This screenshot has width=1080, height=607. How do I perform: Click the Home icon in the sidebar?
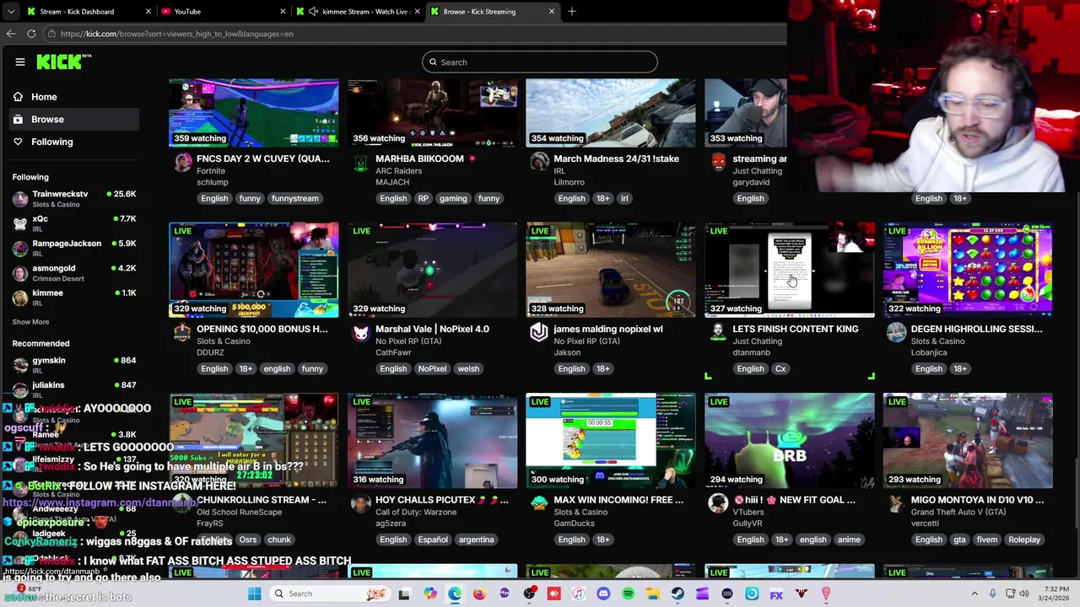18,97
